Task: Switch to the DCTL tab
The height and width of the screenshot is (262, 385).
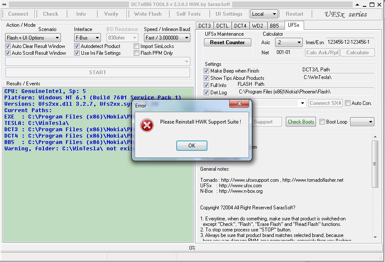Action: (x=222, y=26)
